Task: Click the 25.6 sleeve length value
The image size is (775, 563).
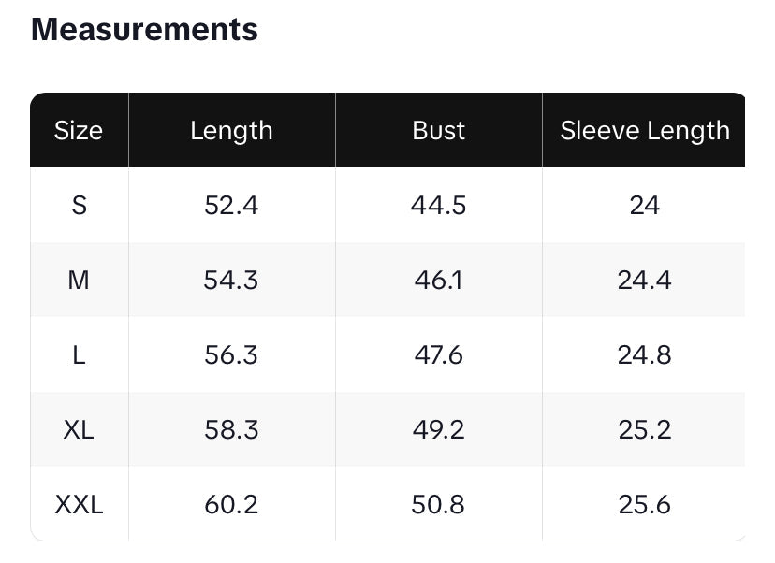Action: coord(645,505)
